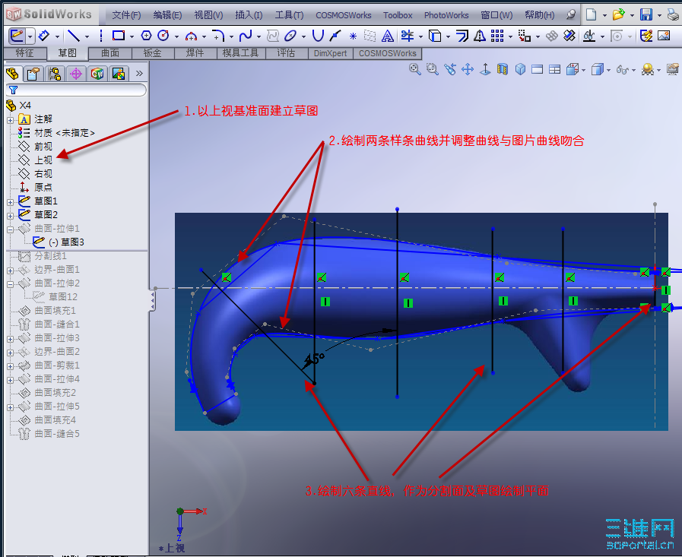
Task: Click the Zoom to Fit icon
Action: pyautogui.click(x=415, y=69)
